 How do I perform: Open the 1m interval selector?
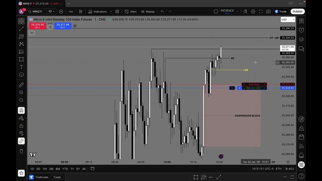(x=71, y=12)
